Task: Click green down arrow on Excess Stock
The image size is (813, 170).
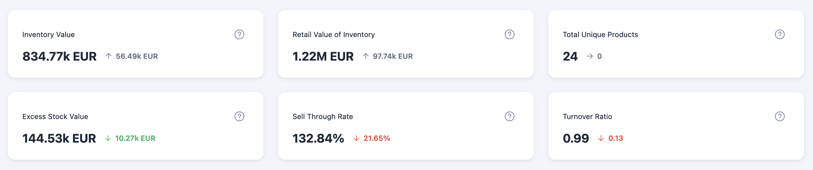Action: coord(108,138)
